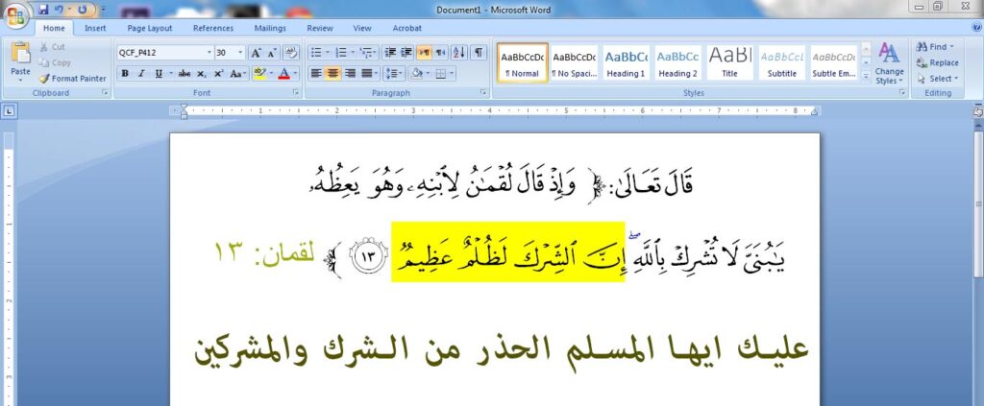
Task: Toggle show/hide paragraph marks
Action: pos(479,53)
